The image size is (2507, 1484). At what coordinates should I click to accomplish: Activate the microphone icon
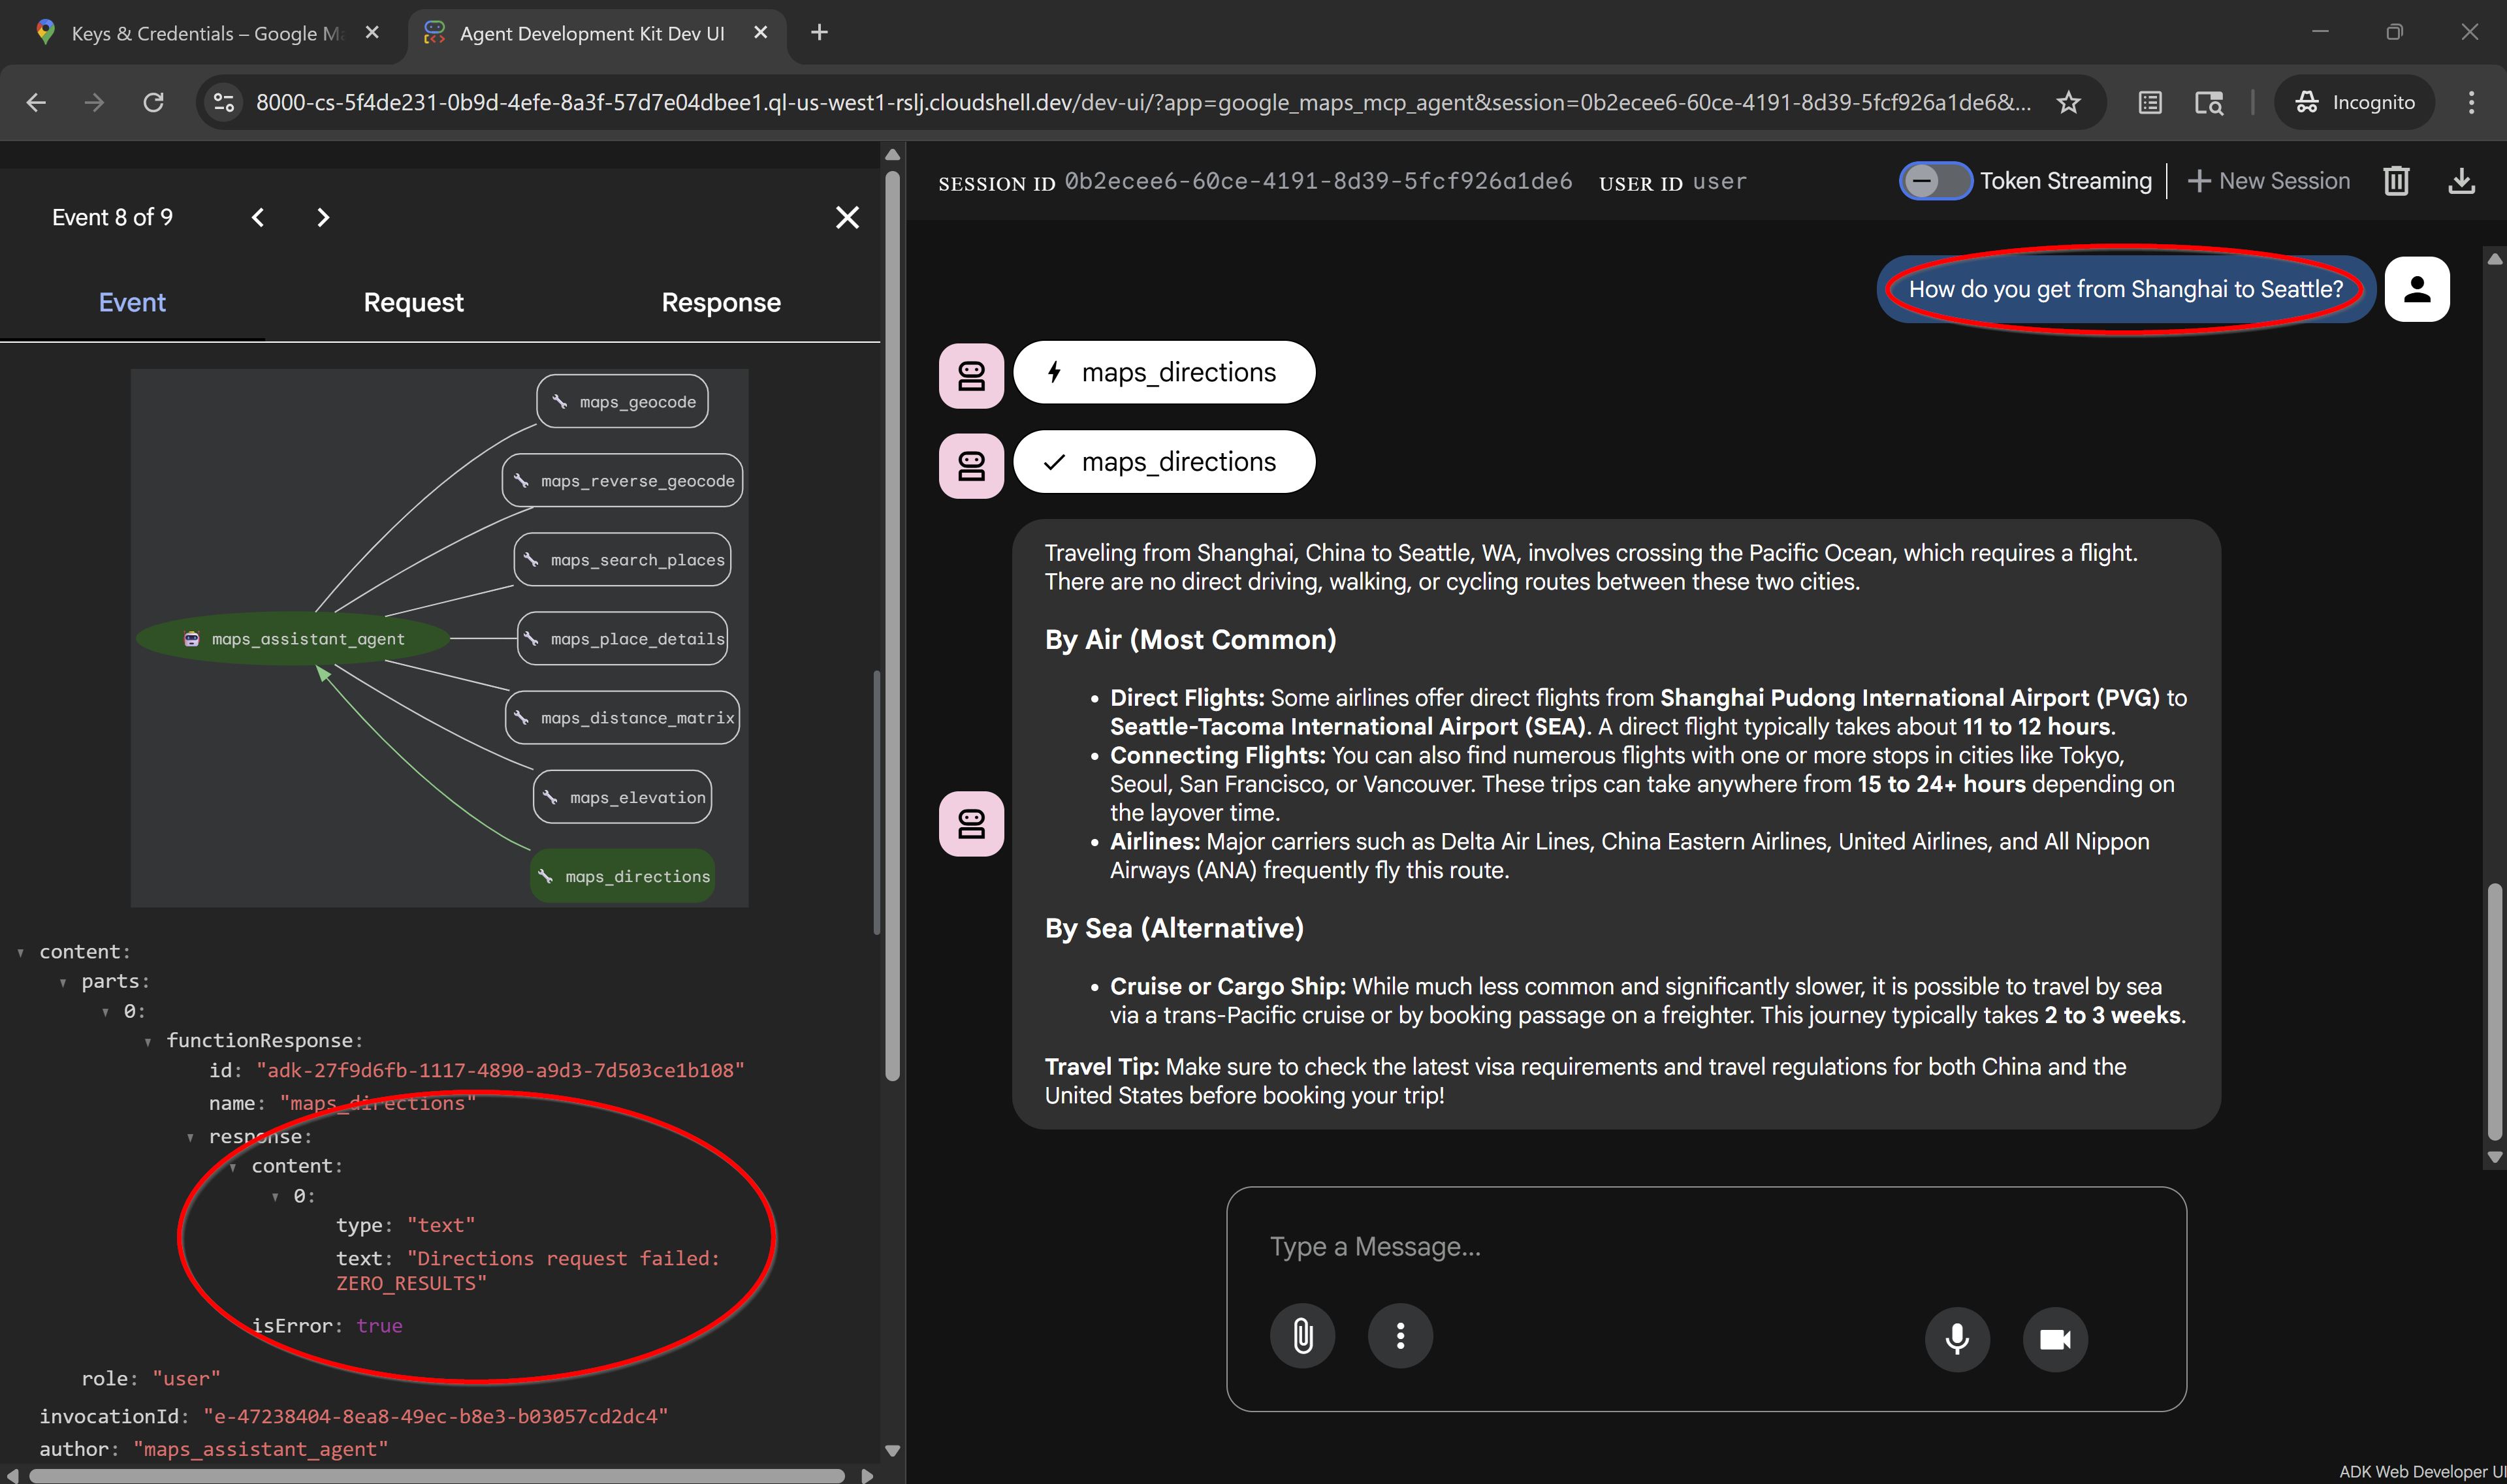[1956, 1339]
